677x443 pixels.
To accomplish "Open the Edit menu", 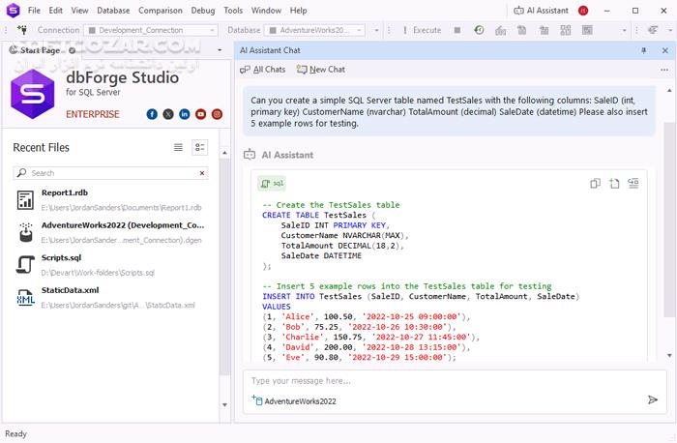I will coord(55,11).
